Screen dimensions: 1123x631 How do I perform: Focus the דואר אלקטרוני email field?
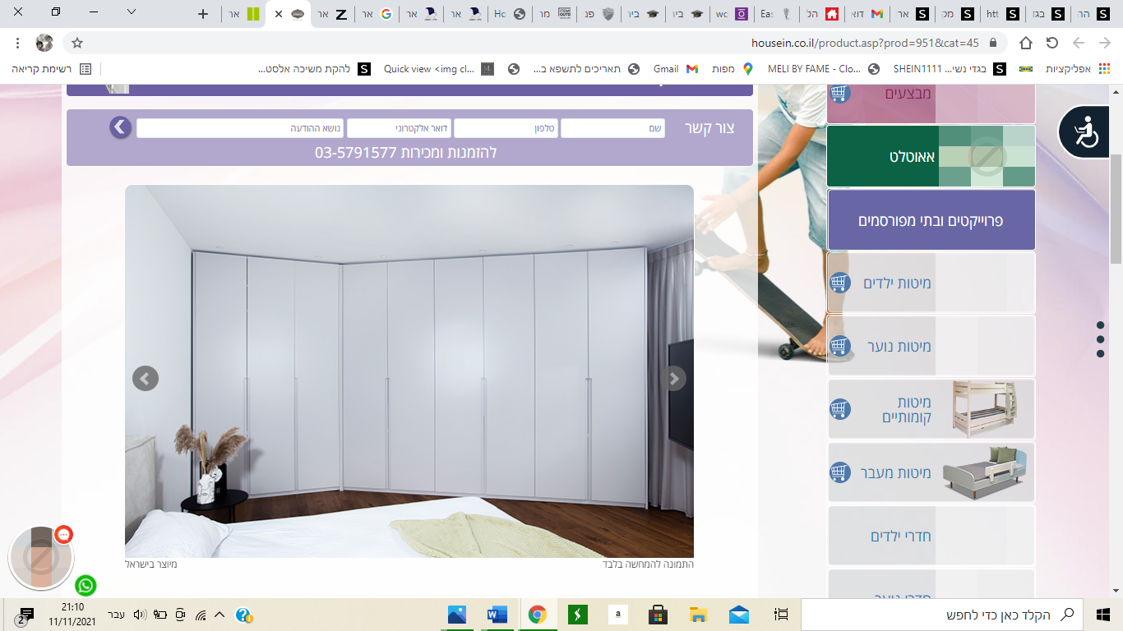(399, 128)
